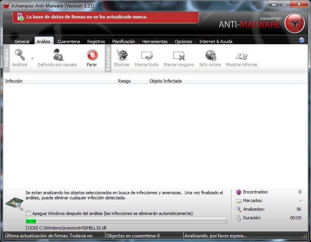Image resolution: width=311 pixels, height=242 pixels.
Task: Click the blue help question mark icon
Action: (302, 40)
